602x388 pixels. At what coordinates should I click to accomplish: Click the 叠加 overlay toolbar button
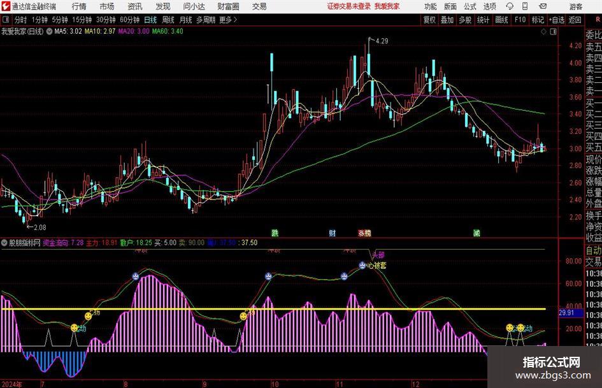[x=447, y=20]
